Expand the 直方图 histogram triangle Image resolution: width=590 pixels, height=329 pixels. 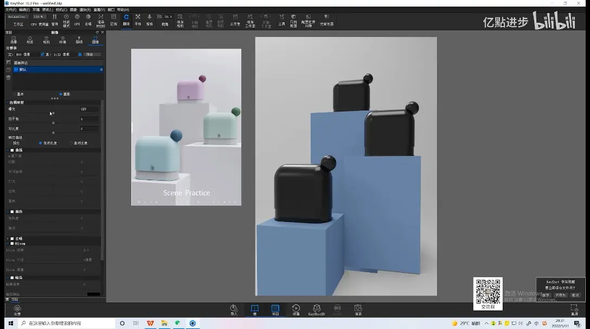[x=9, y=156]
